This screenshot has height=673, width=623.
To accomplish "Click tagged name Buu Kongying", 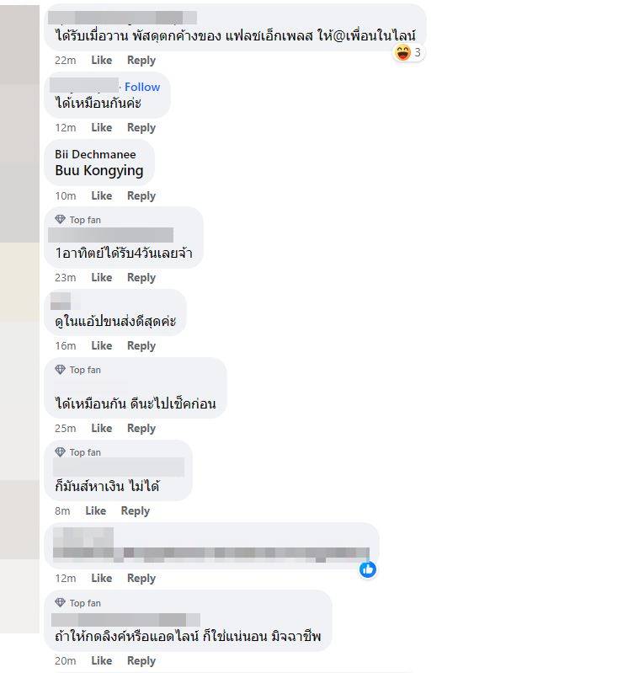I will (99, 171).
